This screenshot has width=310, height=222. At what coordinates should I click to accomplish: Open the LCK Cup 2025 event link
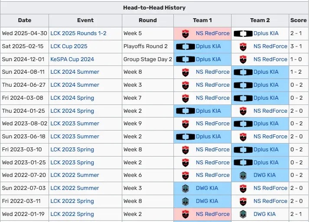point(69,46)
